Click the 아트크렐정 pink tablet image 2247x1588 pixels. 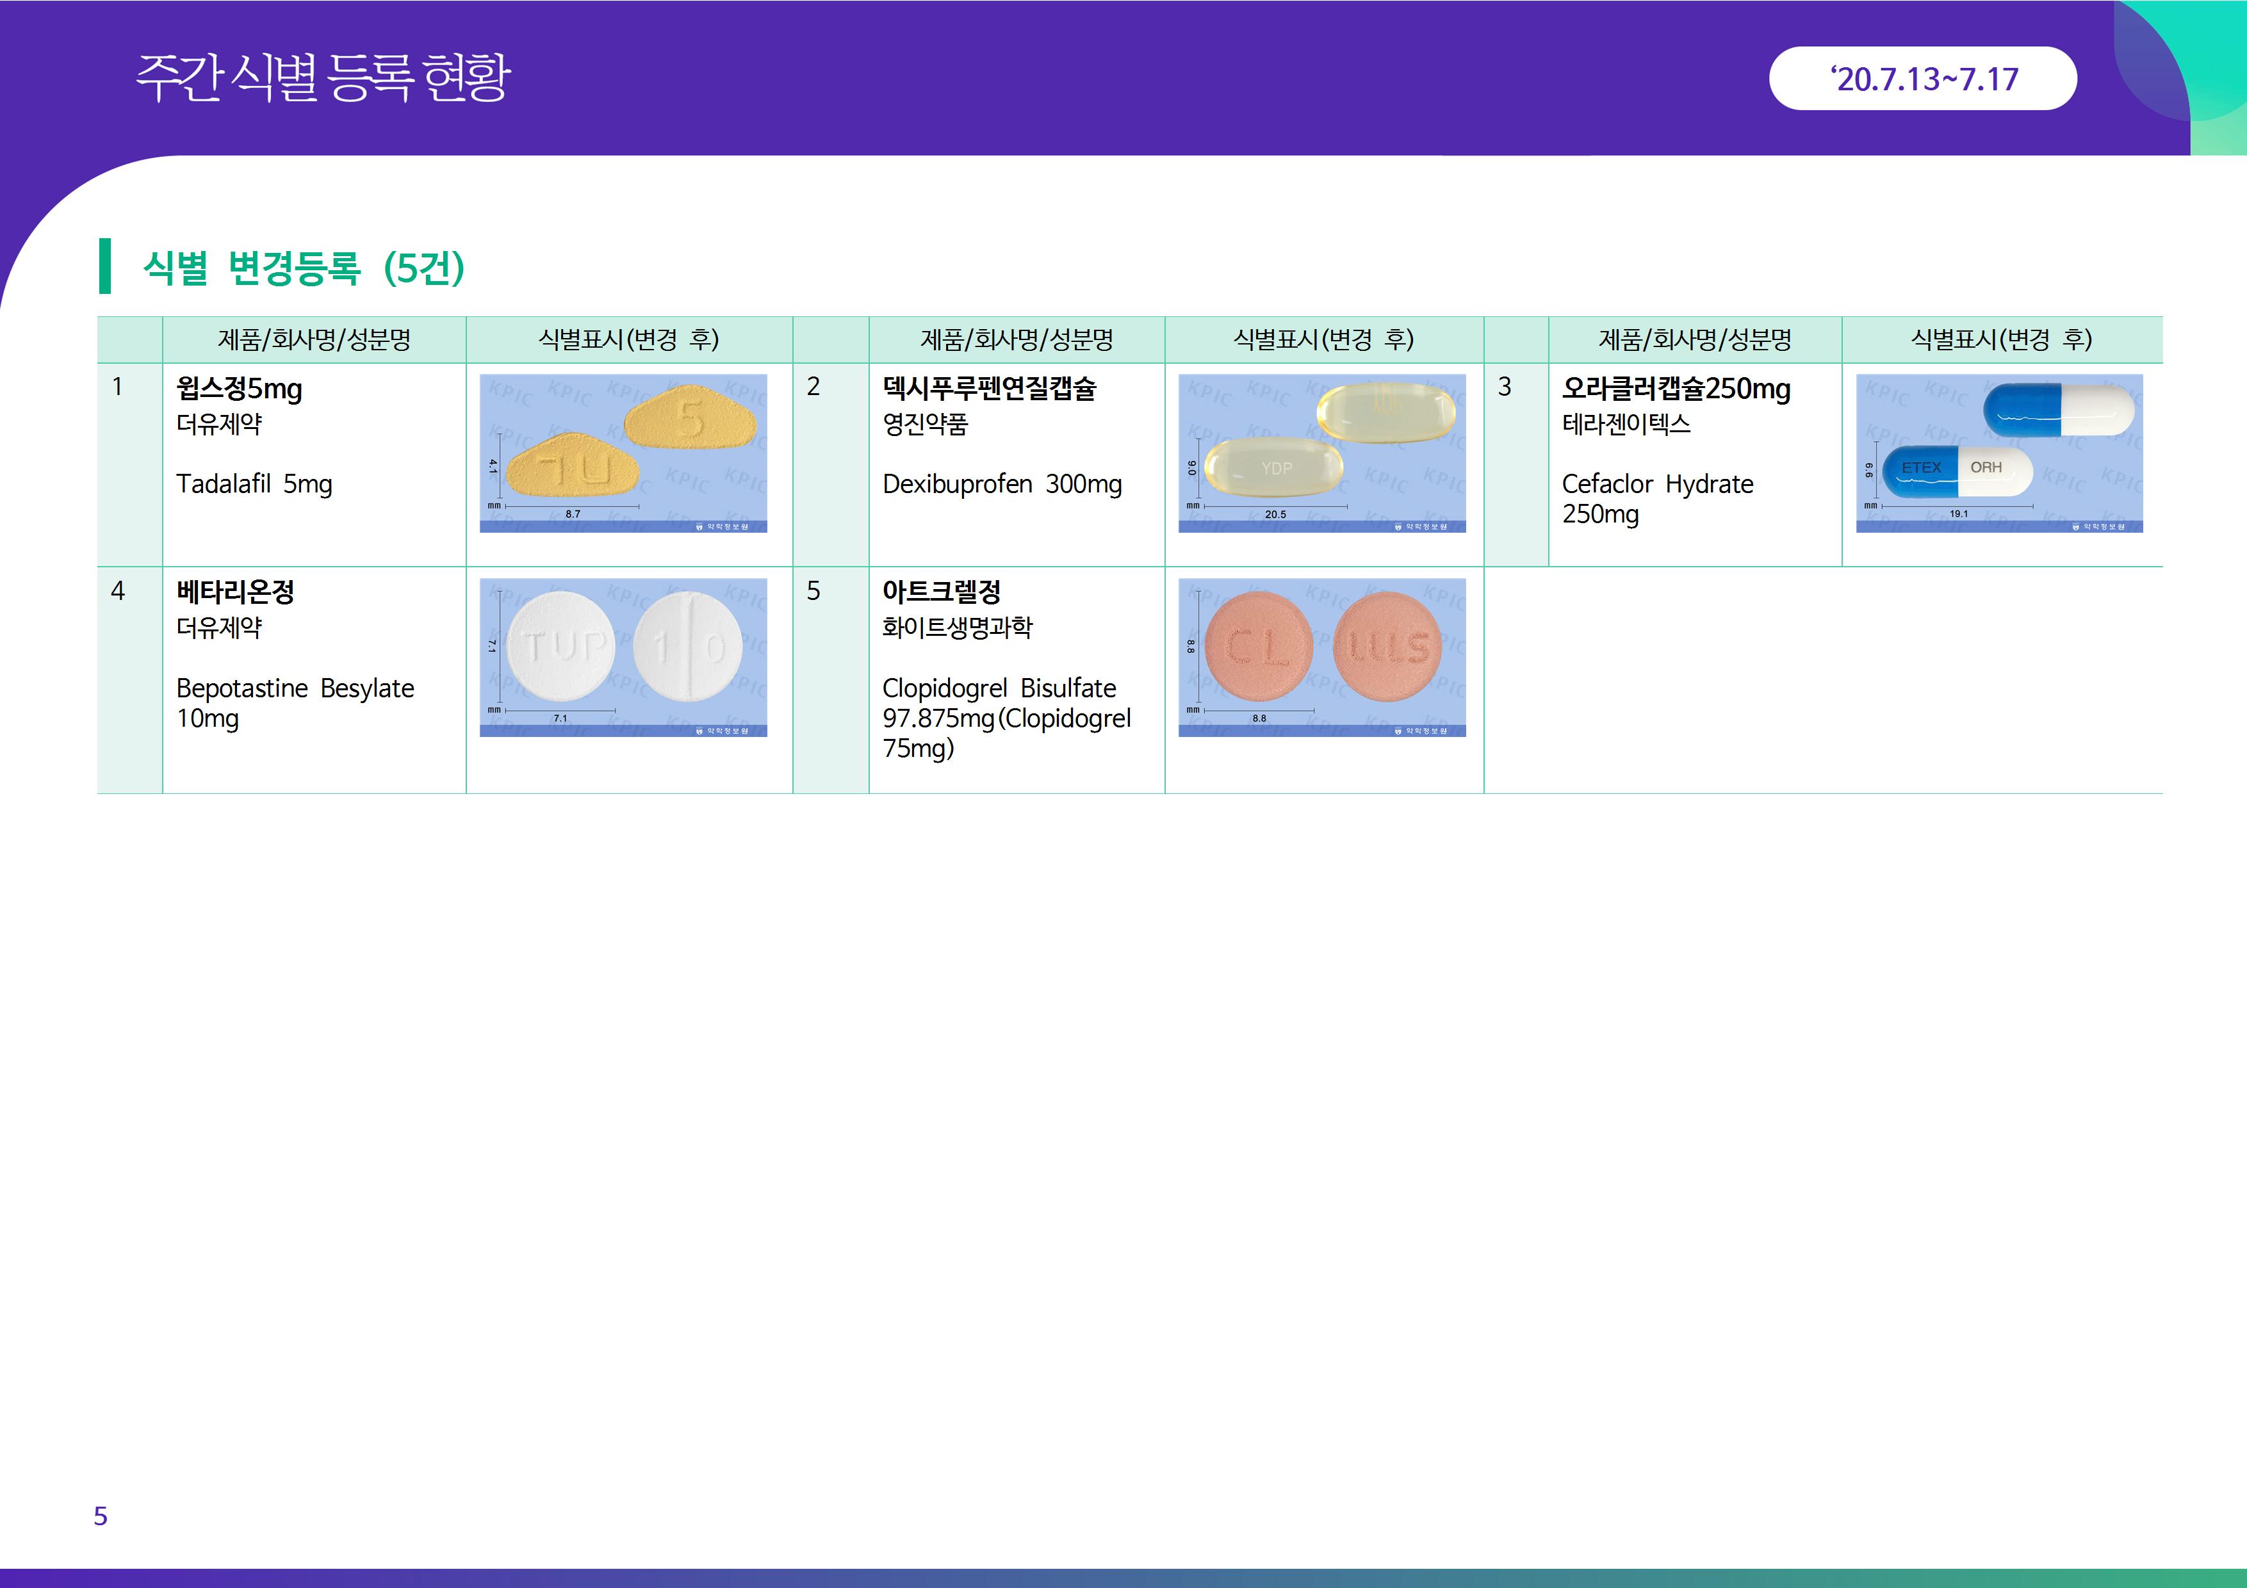click(1321, 656)
